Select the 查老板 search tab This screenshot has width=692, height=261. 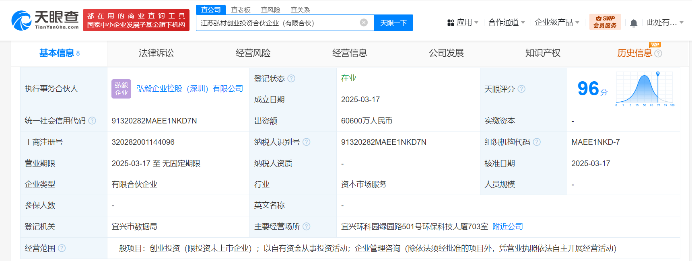coord(241,10)
